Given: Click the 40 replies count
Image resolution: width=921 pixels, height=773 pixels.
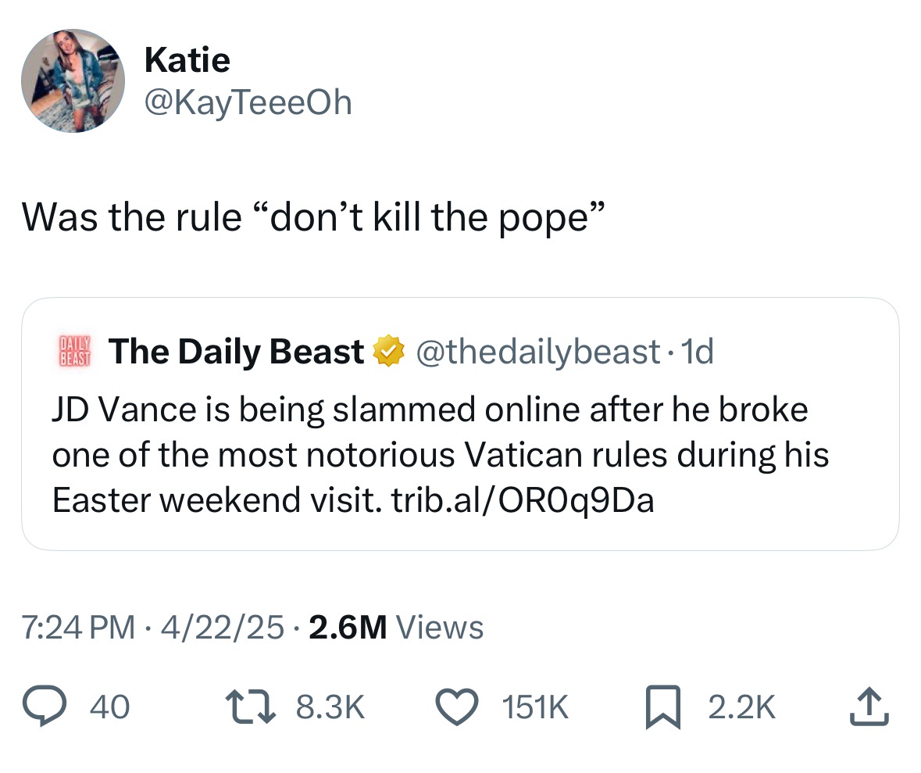Looking at the screenshot, I should pyautogui.click(x=109, y=707).
